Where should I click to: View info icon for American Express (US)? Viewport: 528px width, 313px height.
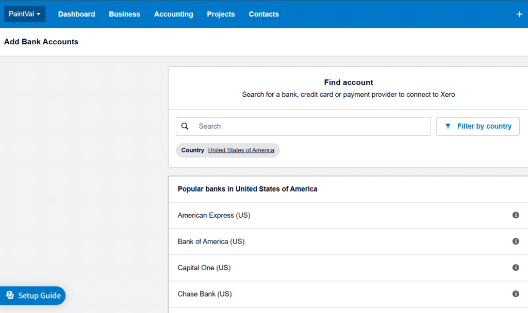tap(516, 215)
